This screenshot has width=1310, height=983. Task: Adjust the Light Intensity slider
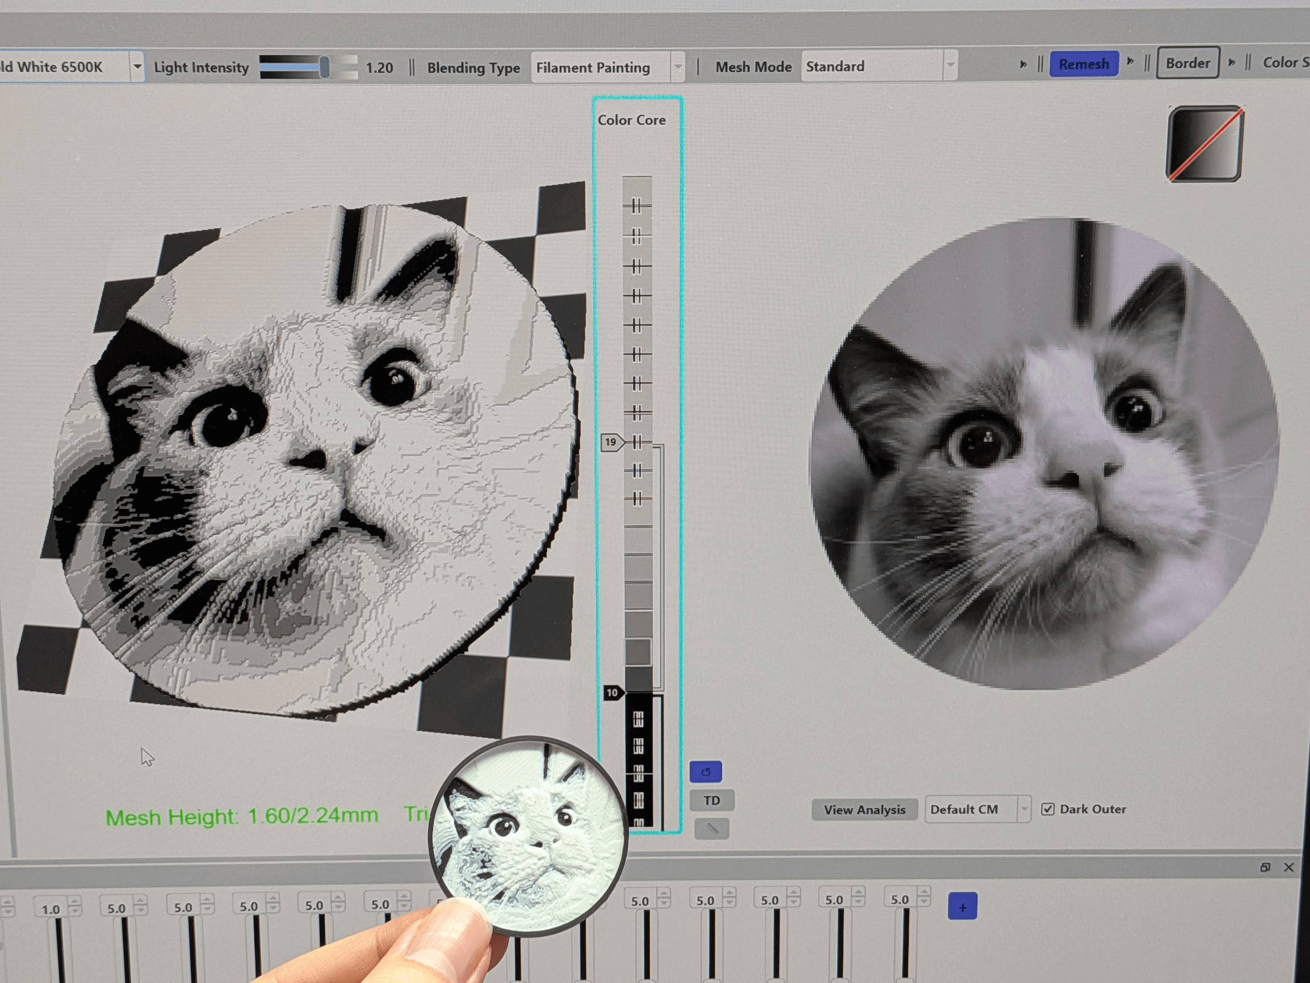point(324,67)
